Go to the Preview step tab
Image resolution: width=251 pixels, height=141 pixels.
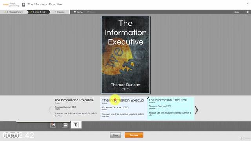[60, 12]
